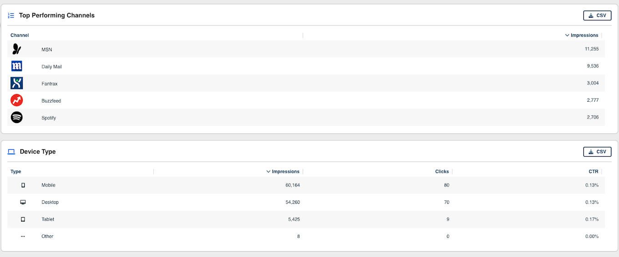Click the Clicks column header
Image resolution: width=619 pixels, height=257 pixels.
tap(441, 172)
